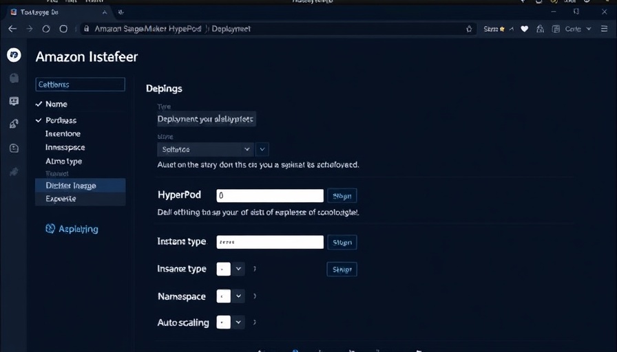Select the highlighted Dicliter Inerge item

81,186
